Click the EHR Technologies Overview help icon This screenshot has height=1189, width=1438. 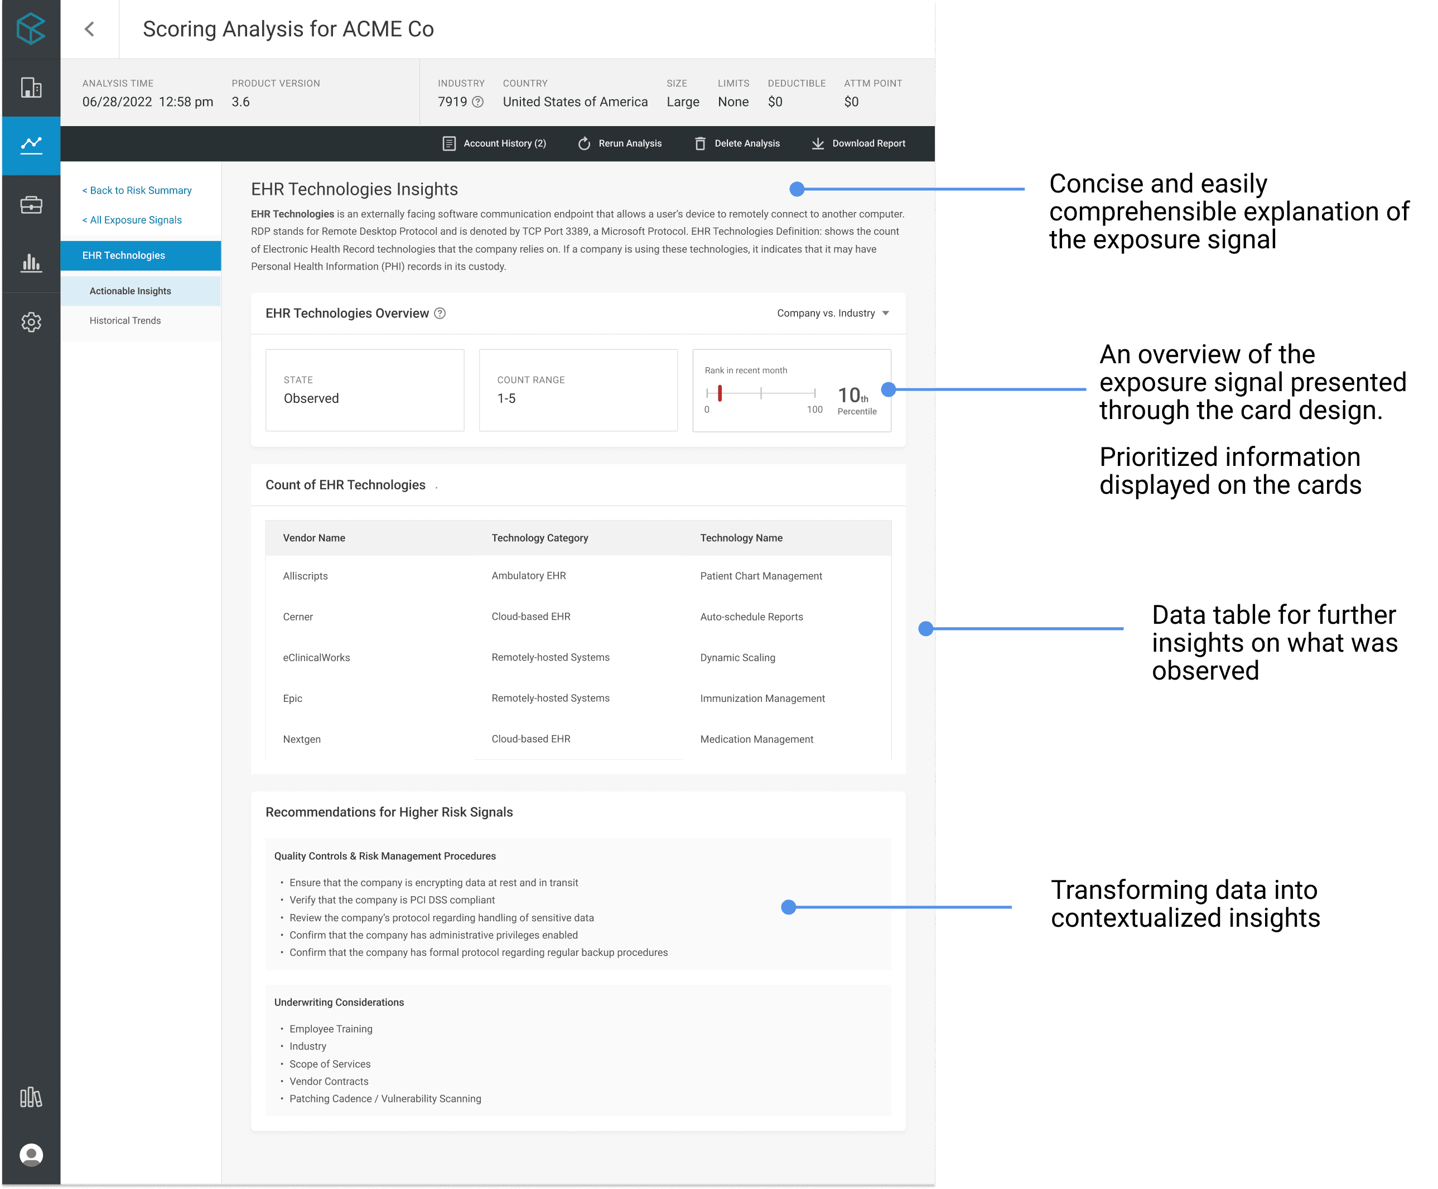point(440,314)
